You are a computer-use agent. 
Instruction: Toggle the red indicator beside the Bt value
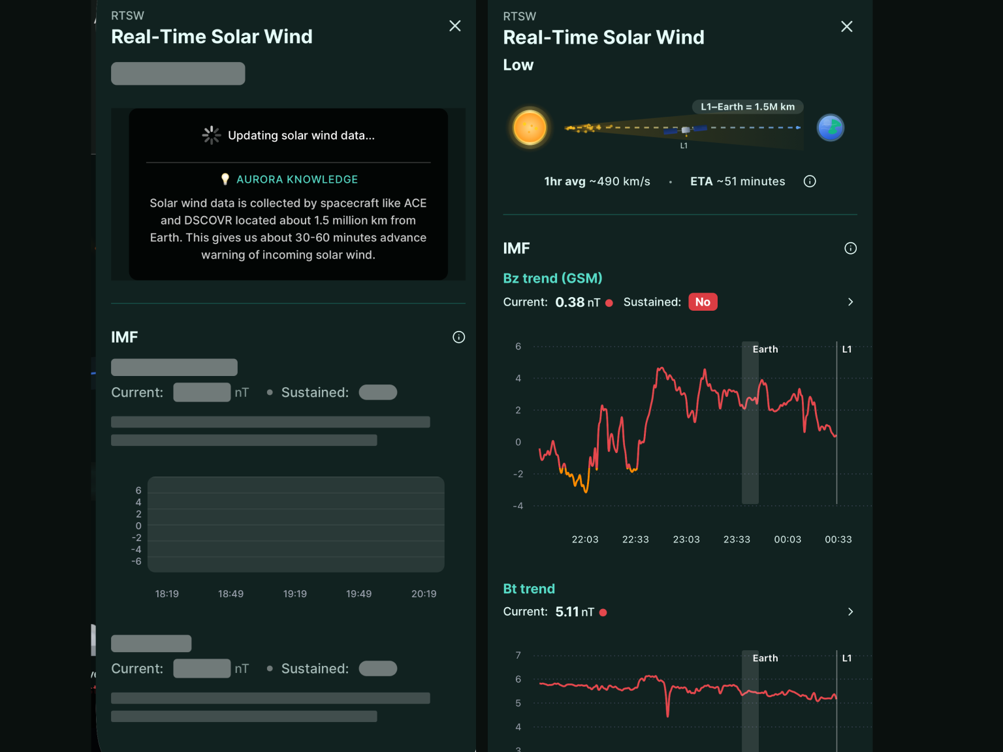click(x=603, y=612)
